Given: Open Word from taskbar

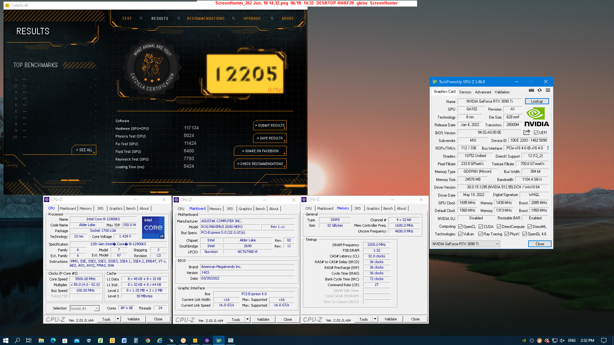Looking at the screenshot, I should click(x=124, y=340).
